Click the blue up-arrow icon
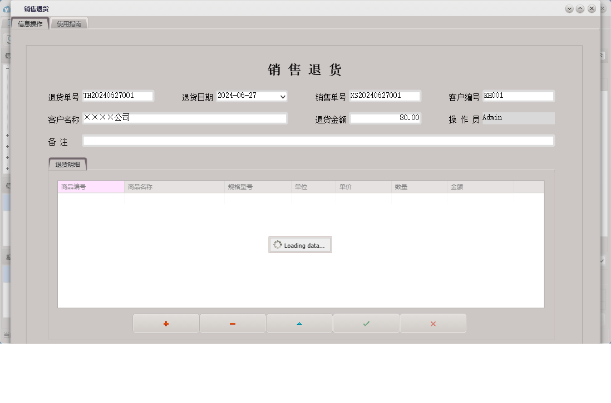The image size is (611, 403). pos(299,323)
